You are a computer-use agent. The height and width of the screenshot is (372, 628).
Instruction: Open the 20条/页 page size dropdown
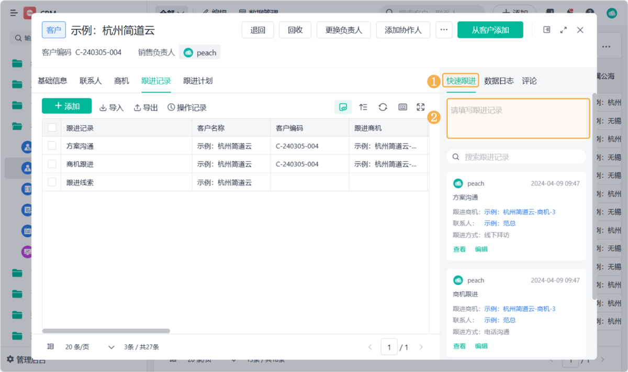89,347
